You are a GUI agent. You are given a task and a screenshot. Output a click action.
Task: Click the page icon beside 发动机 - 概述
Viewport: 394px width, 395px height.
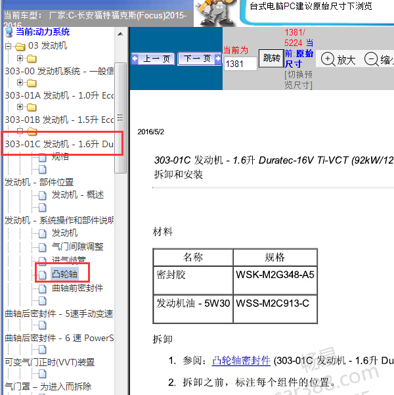43,195
